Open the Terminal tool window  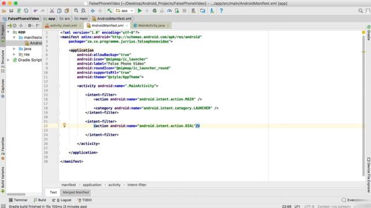point(18,200)
